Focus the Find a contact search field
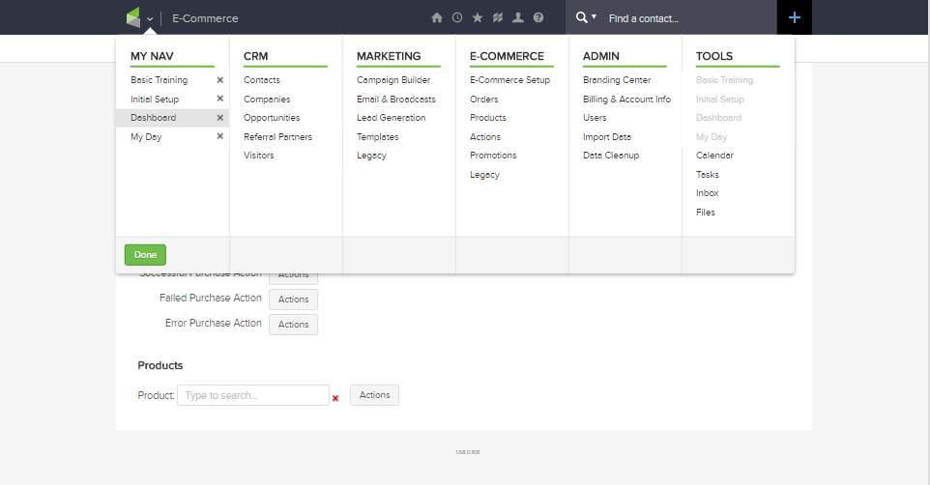930x485 pixels. coord(688,18)
